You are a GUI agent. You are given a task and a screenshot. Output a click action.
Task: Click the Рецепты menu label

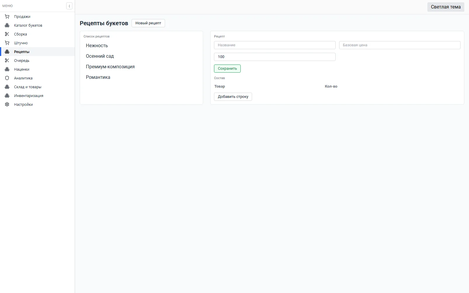coord(22,52)
